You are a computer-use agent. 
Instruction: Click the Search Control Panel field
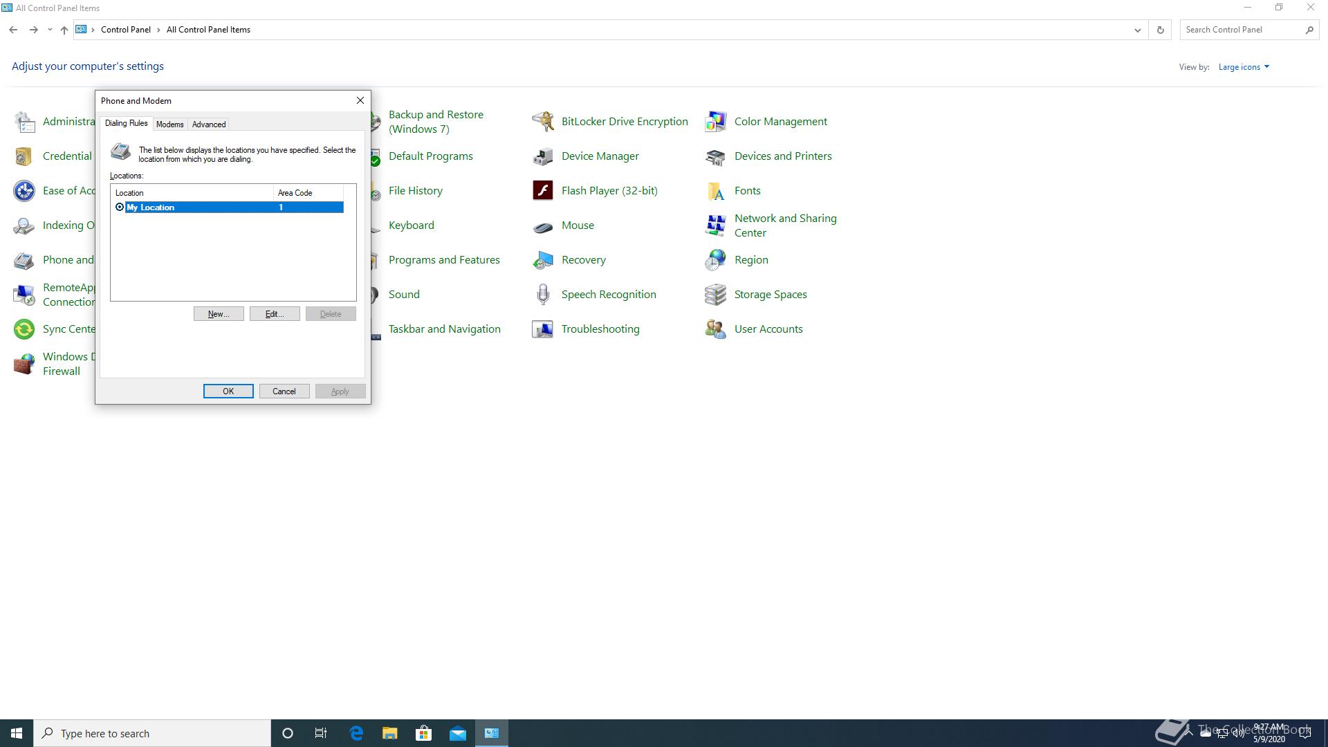[1242, 30]
